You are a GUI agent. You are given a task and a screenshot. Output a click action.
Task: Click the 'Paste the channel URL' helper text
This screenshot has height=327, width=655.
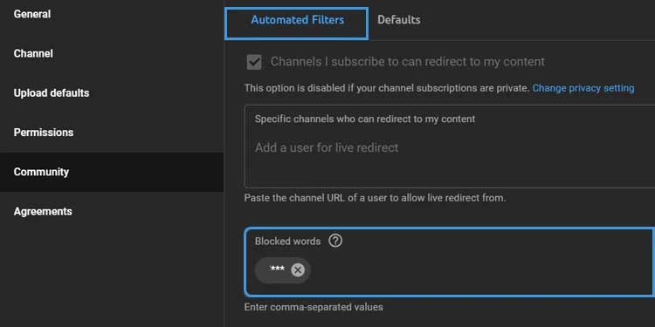[375, 198]
